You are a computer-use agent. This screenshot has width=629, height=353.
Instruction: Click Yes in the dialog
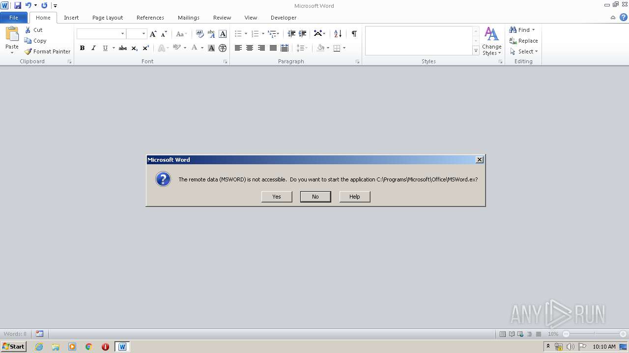(x=277, y=197)
